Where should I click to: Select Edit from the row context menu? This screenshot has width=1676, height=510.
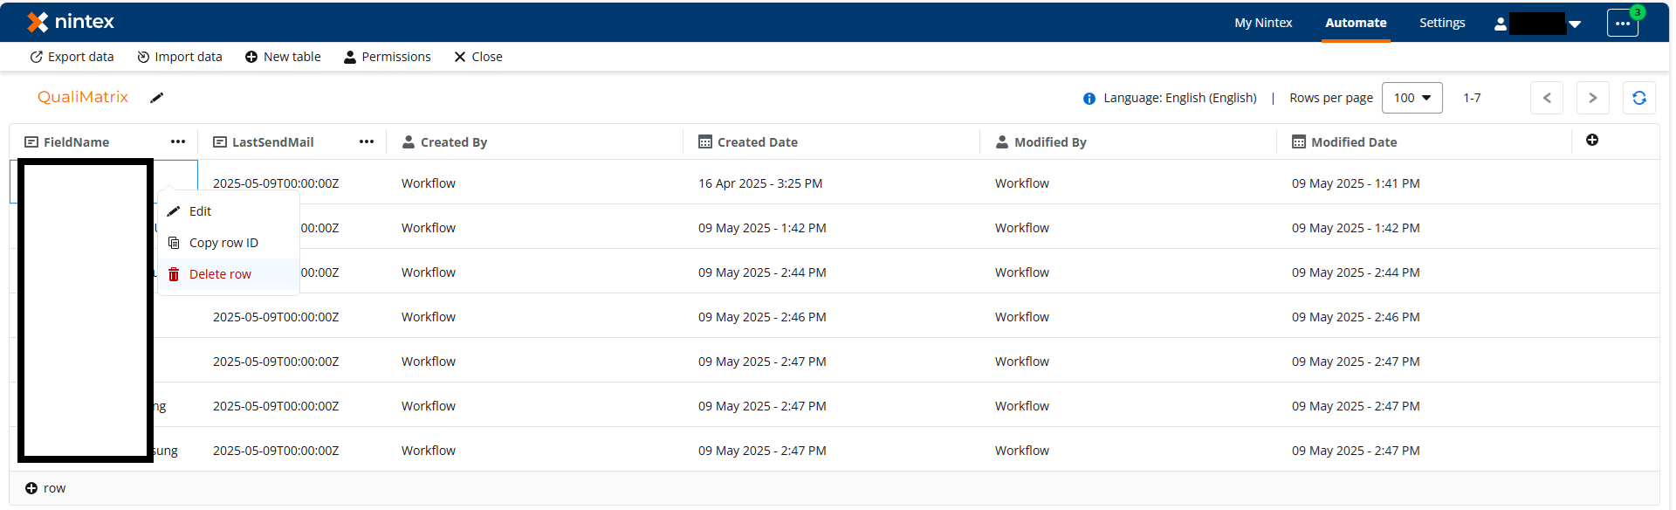pos(200,211)
